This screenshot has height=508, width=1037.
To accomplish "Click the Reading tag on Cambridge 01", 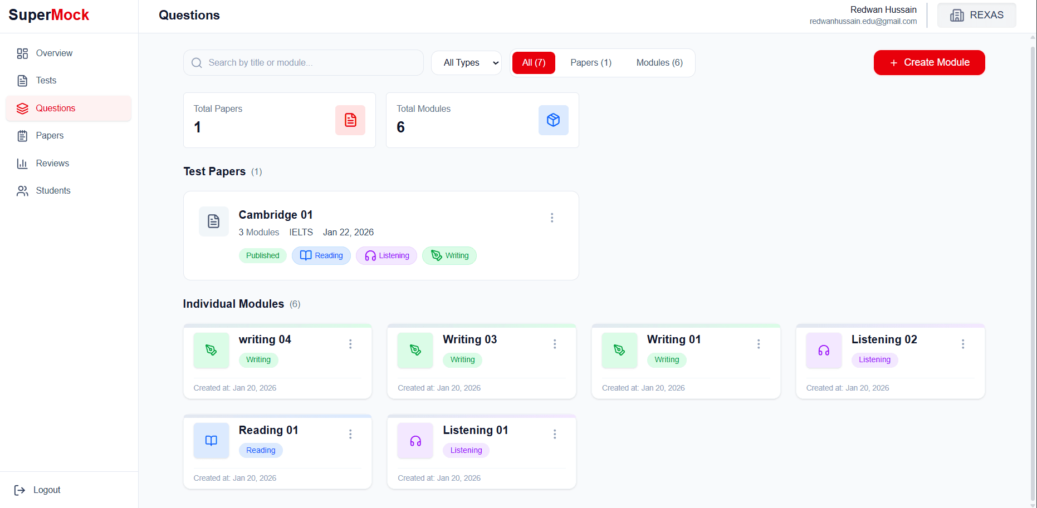I will [x=321, y=255].
